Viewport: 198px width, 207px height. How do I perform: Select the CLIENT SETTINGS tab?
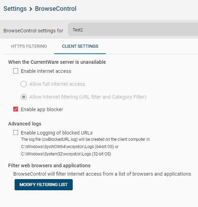click(80, 46)
